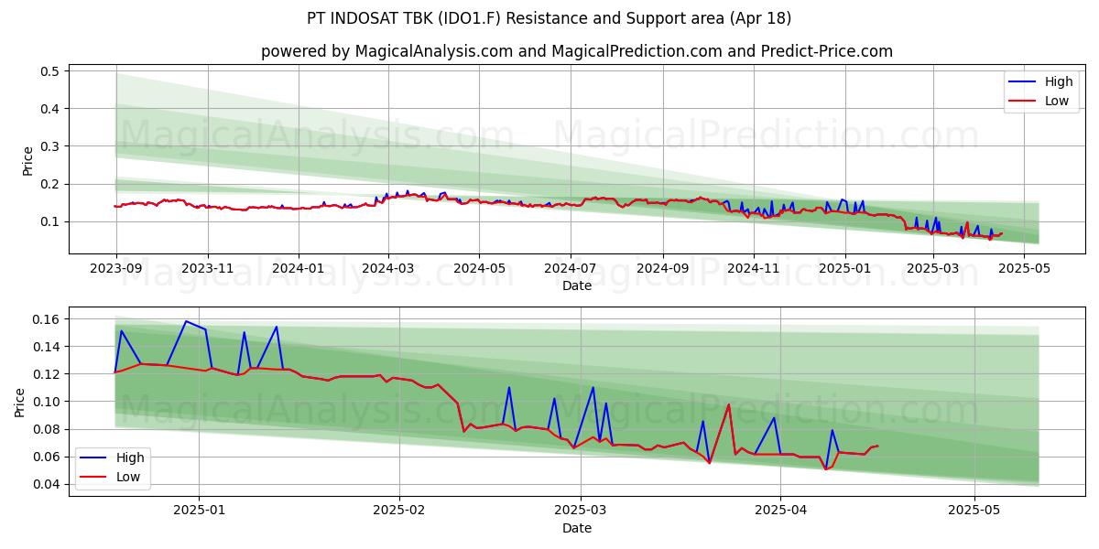Viewport: 1099px width, 549px height.
Task: Click the '2024-03' x-axis tick label
Action: click(x=388, y=269)
